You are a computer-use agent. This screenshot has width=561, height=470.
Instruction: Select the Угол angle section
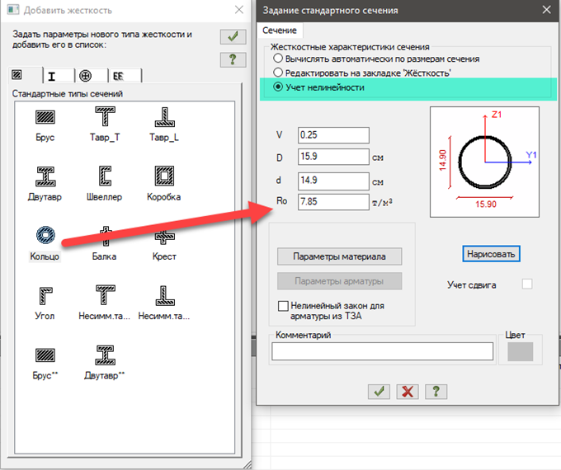tap(45, 295)
